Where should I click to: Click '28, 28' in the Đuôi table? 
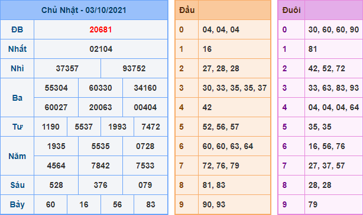pos(320,185)
